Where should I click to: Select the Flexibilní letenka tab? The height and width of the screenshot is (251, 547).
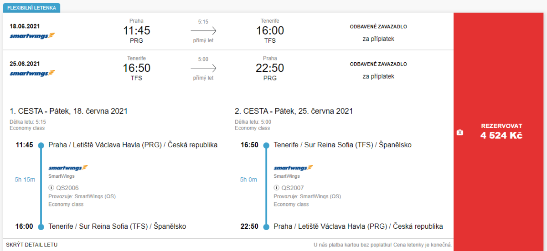click(31, 8)
